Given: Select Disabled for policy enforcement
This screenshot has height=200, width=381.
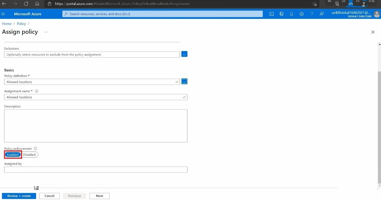Looking at the screenshot, I should (29, 155).
